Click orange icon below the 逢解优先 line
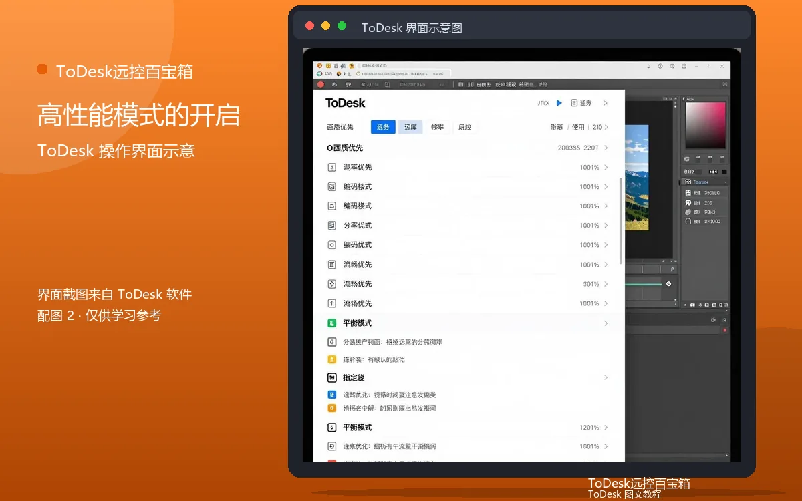Viewport: 802px width, 501px height. click(331, 408)
